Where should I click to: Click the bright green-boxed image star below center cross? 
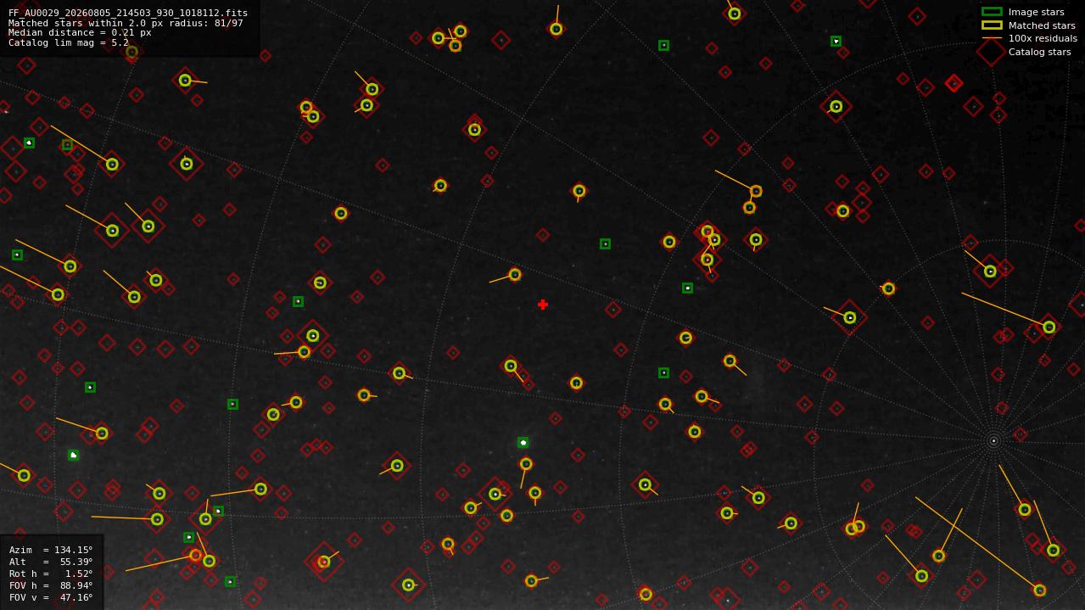[x=523, y=443]
